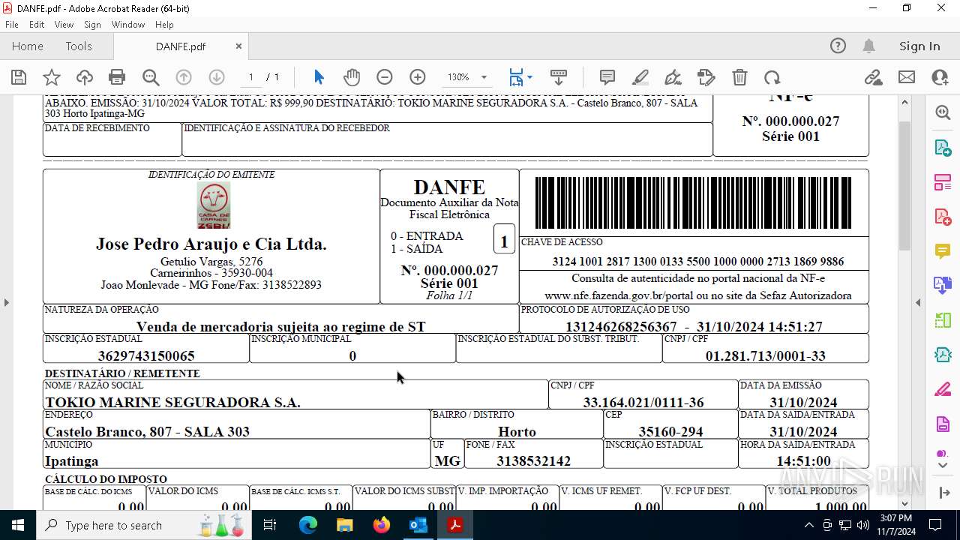The image size is (960, 540).
Task: Share a link to this file
Action: 873,77
